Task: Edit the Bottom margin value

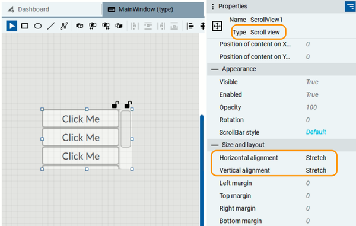Action: pyautogui.click(x=307, y=221)
